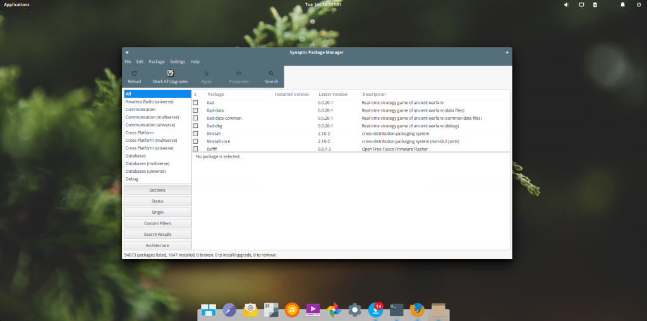Select Databases (multiverse) category
Image resolution: width=647 pixels, height=321 pixels.
157,163
